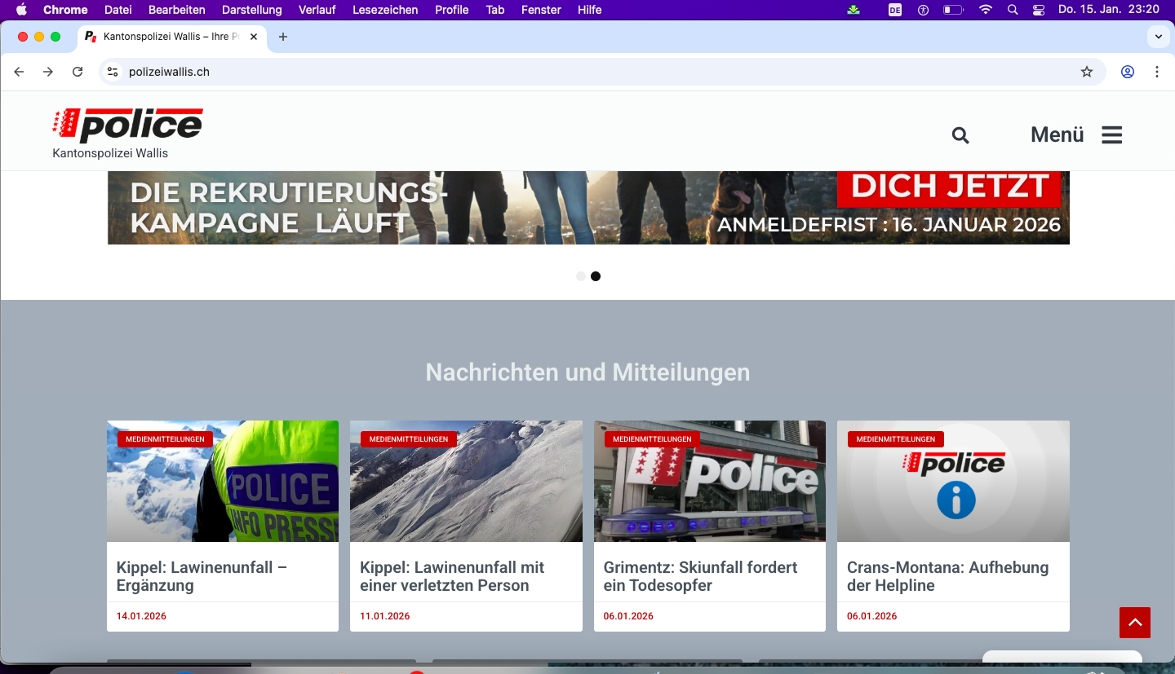This screenshot has width=1175, height=674.
Task: Open the Lesezeichen menu
Action: (x=385, y=10)
